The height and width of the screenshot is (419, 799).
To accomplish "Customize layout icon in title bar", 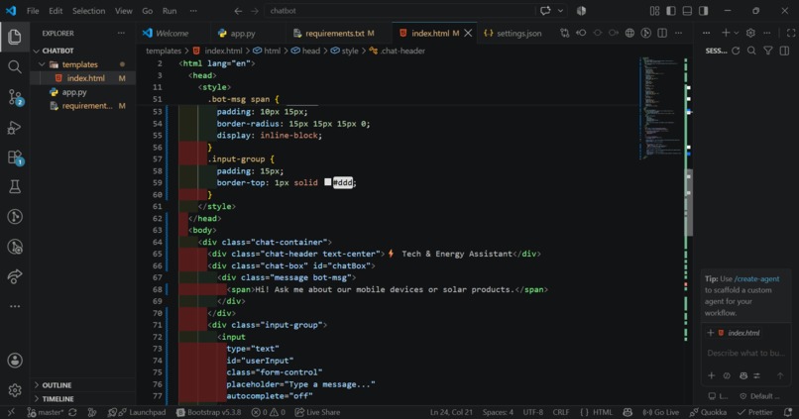I will pos(654,11).
